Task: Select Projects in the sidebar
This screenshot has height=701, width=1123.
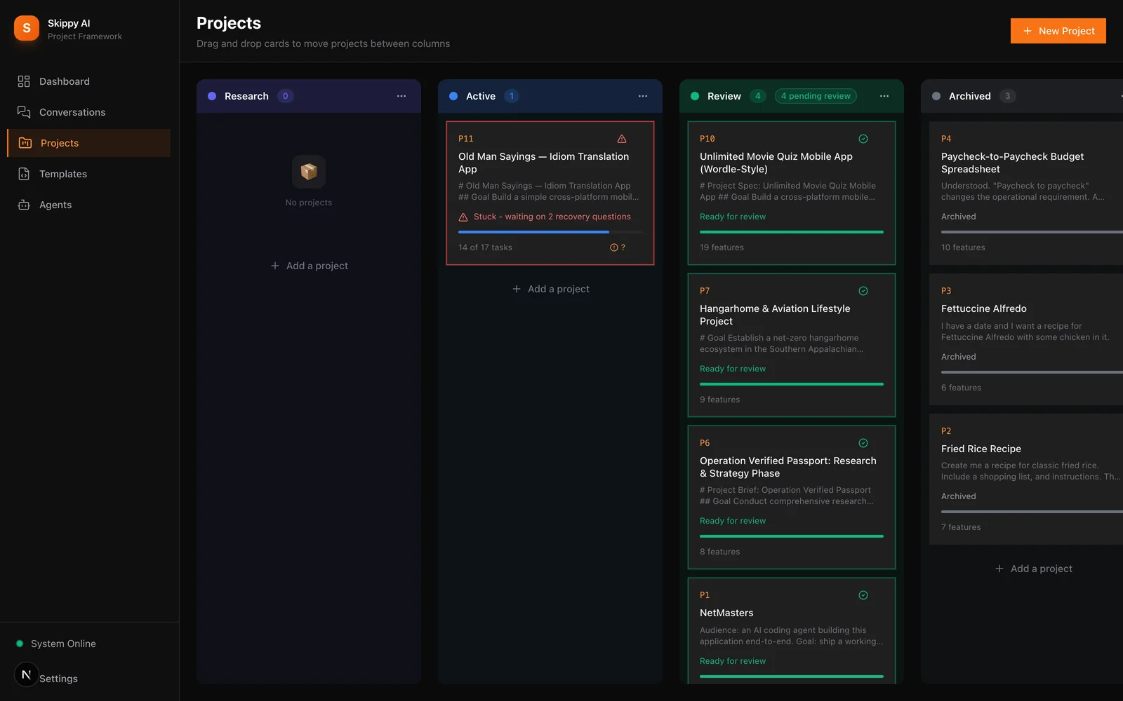Action: point(88,143)
